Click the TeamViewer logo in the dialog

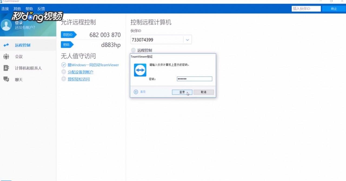(x=140, y=70)
